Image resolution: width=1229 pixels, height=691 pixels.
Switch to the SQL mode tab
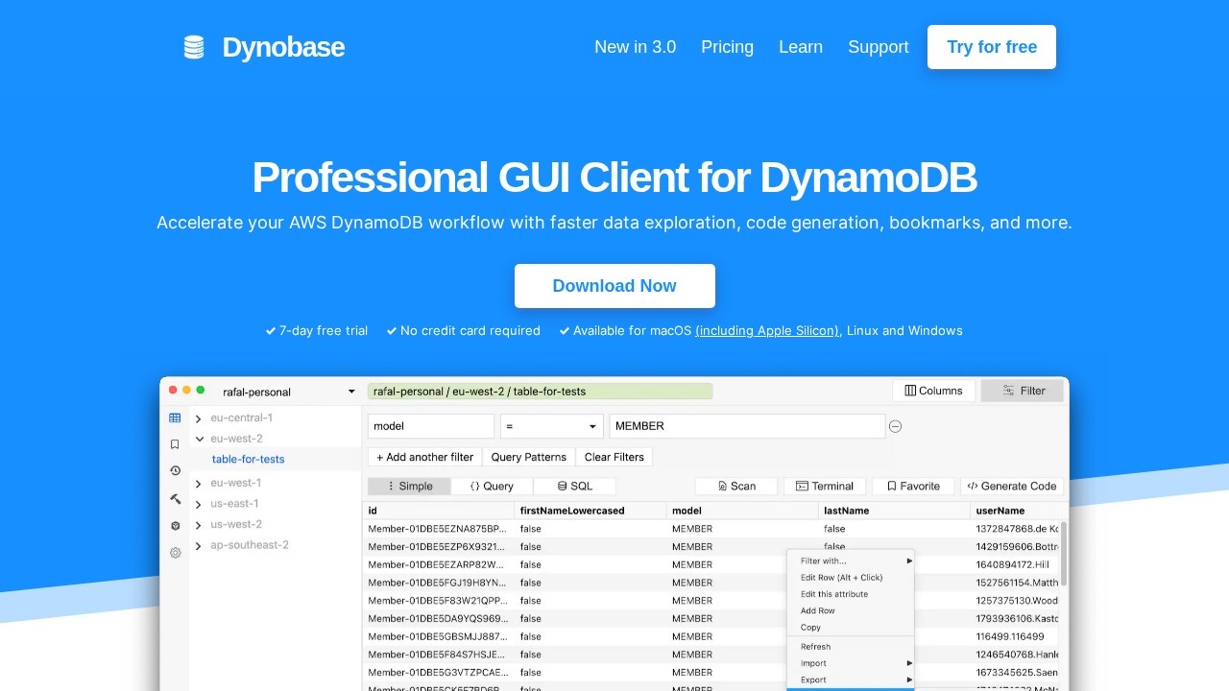(575, 486)
